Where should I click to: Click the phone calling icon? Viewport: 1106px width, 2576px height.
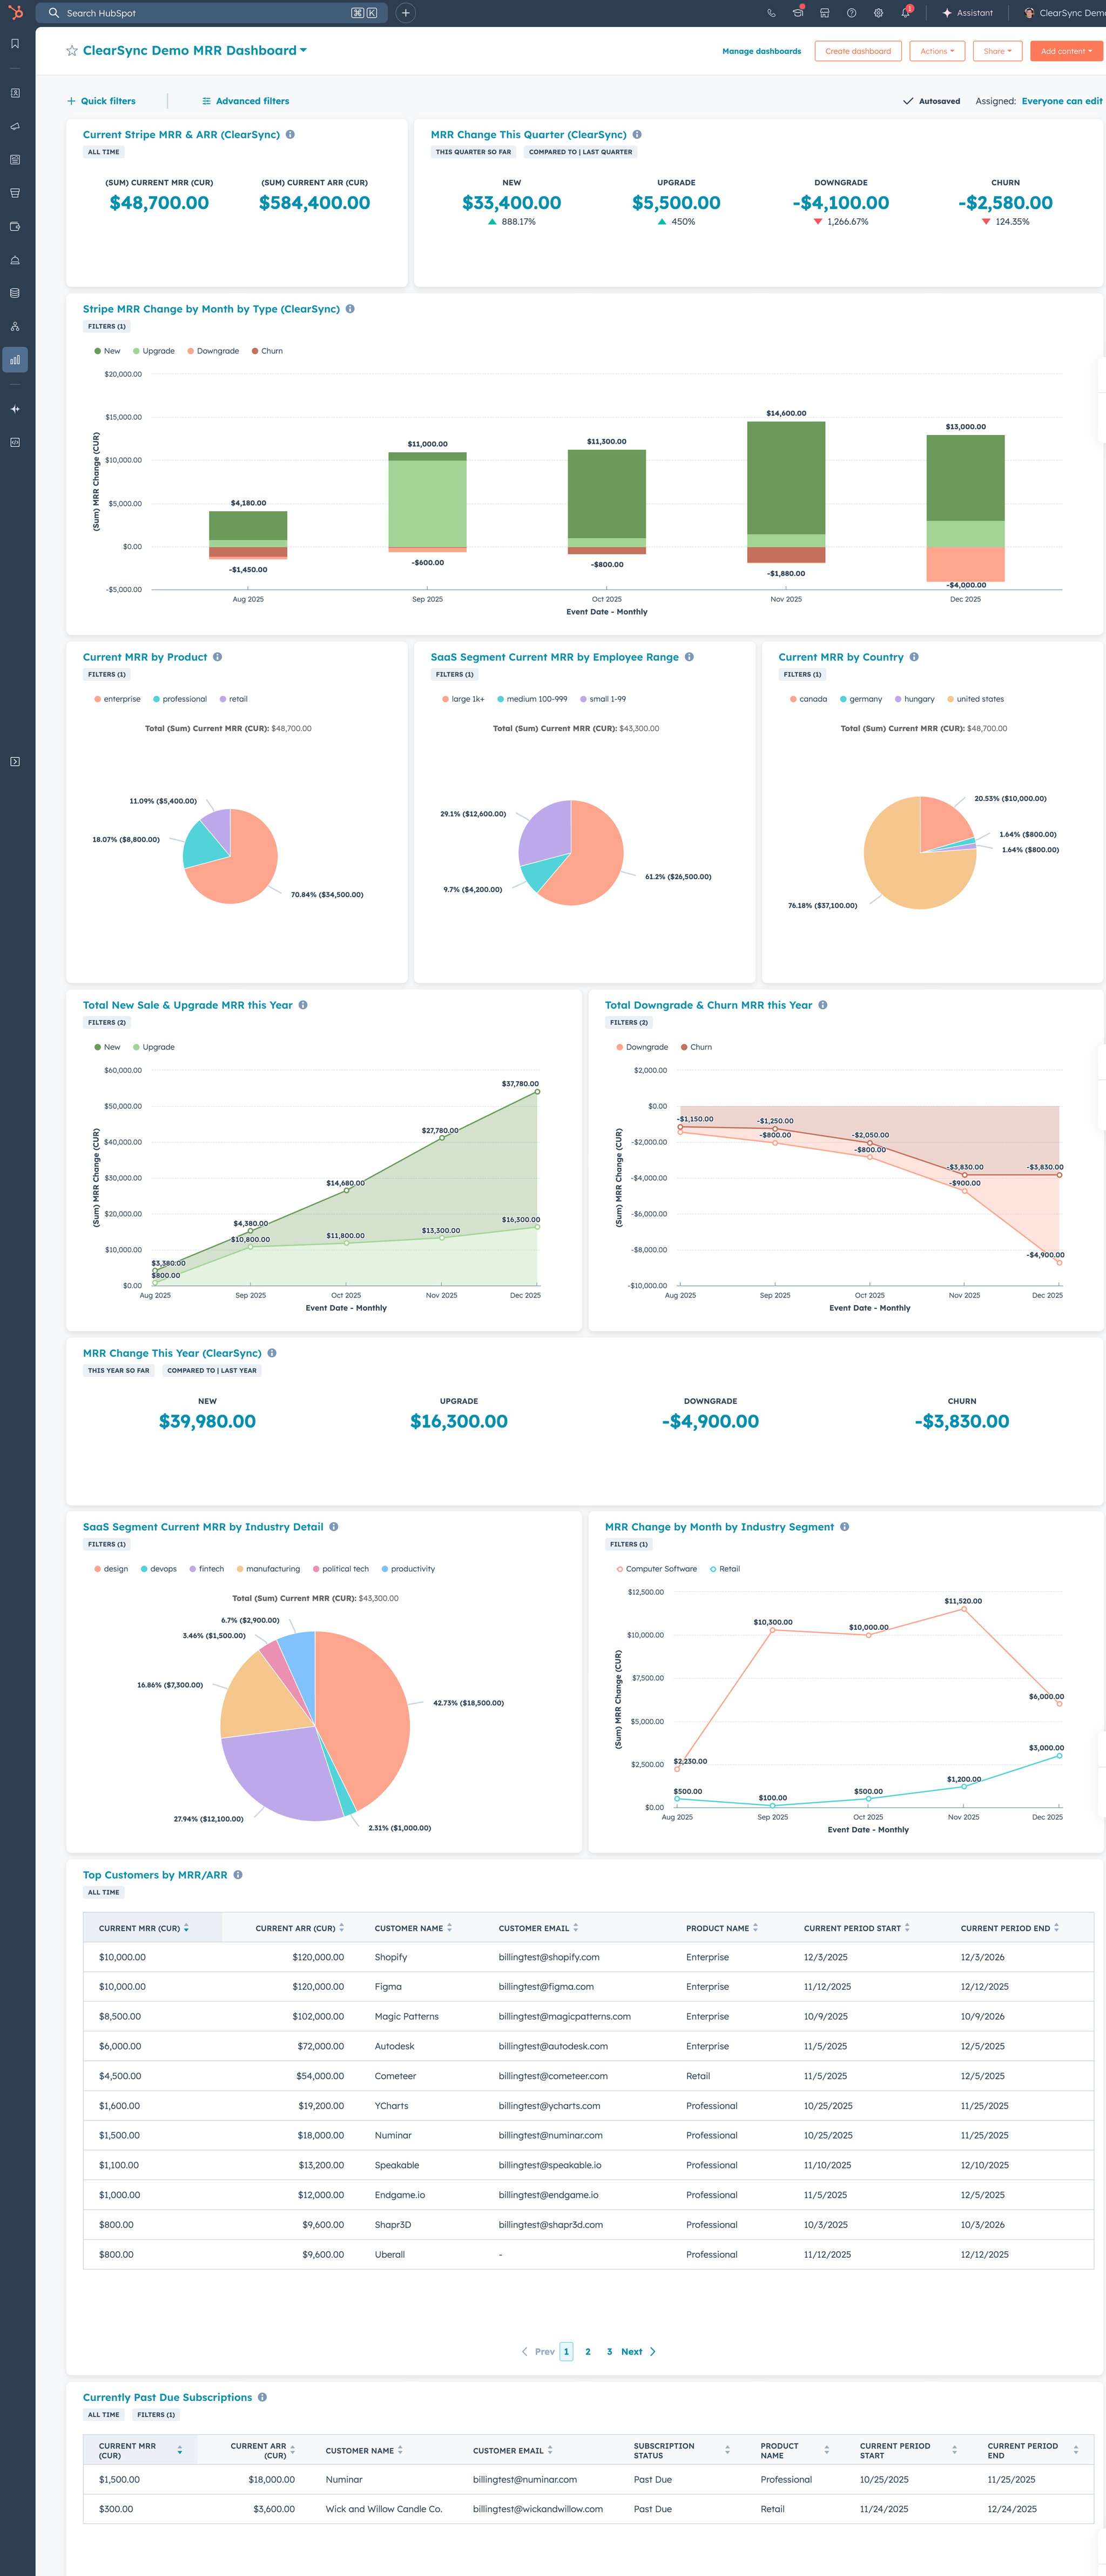[771, 13]
